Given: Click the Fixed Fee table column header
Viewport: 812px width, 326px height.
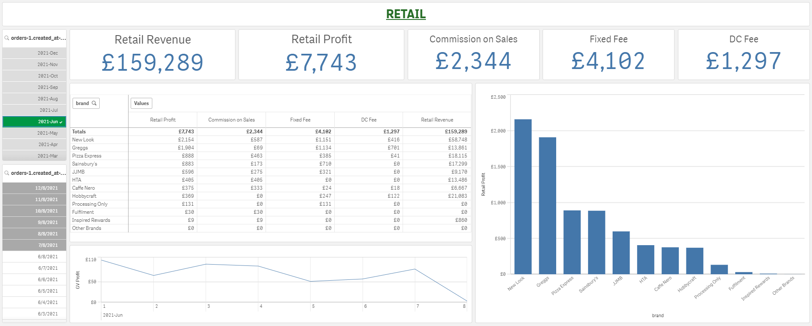Looking at the screenshot, I should pyautogui.click(x=300, y=120).
